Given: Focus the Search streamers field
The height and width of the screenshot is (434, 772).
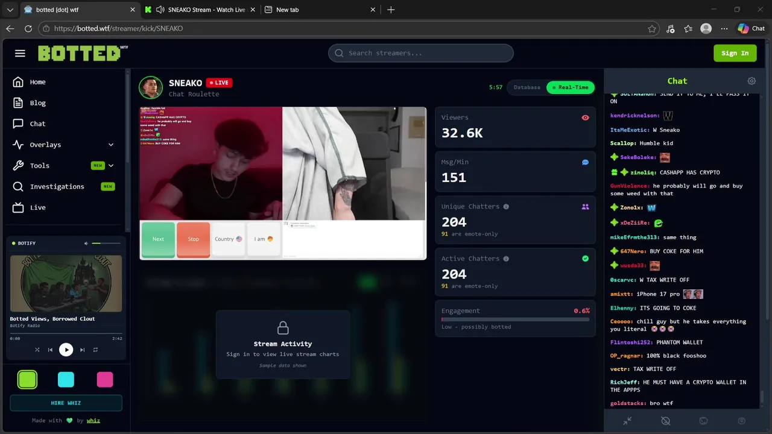Looking at the screenshot, I should [x=421, y=53].
